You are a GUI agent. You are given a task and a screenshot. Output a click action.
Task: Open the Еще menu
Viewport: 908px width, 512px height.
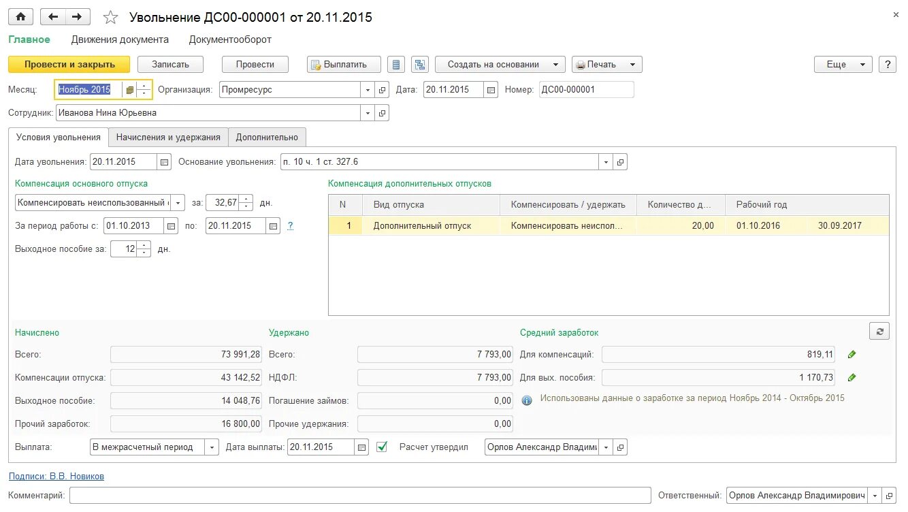tap(843, 65)
